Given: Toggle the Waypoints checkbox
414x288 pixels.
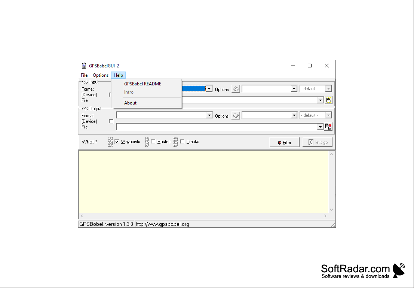Looking at the screenshot, I should pyautogui.click(x=117, y=142).
